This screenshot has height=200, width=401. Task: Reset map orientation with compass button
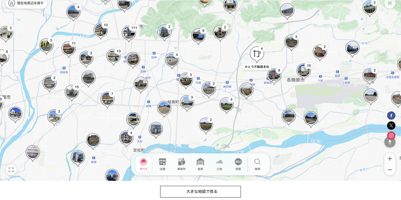(390, 142)
